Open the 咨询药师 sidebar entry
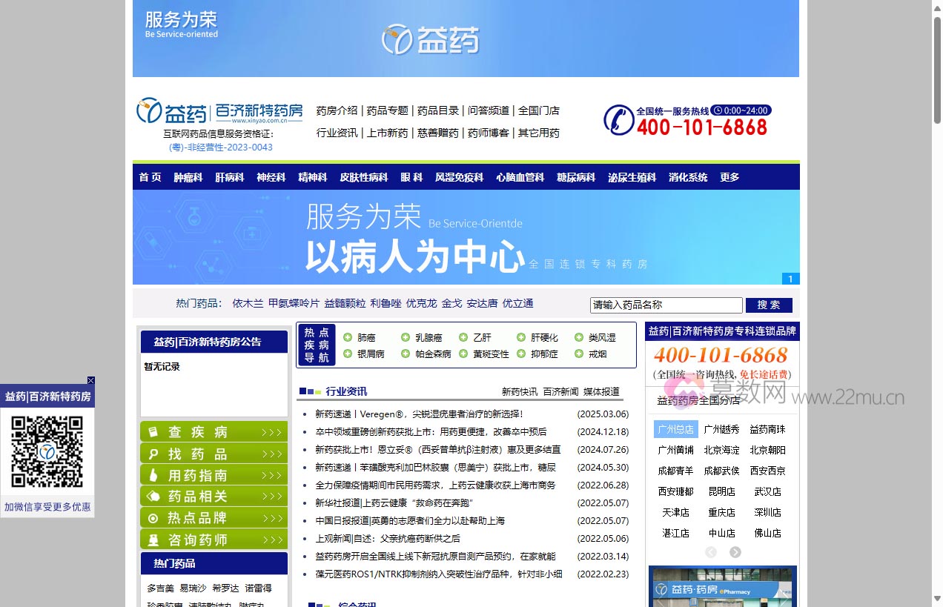 click(214, 540)
